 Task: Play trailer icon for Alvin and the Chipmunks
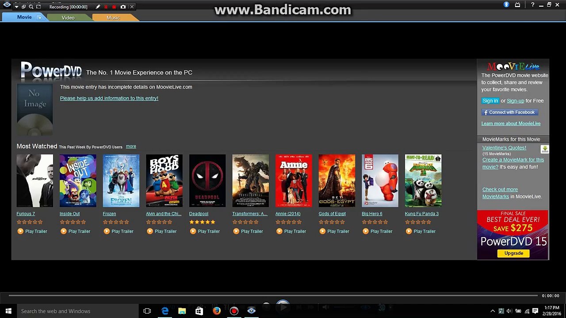[149, 231]
